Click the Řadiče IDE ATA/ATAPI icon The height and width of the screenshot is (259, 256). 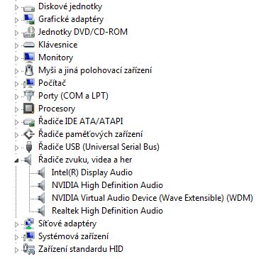click(29, 122)
